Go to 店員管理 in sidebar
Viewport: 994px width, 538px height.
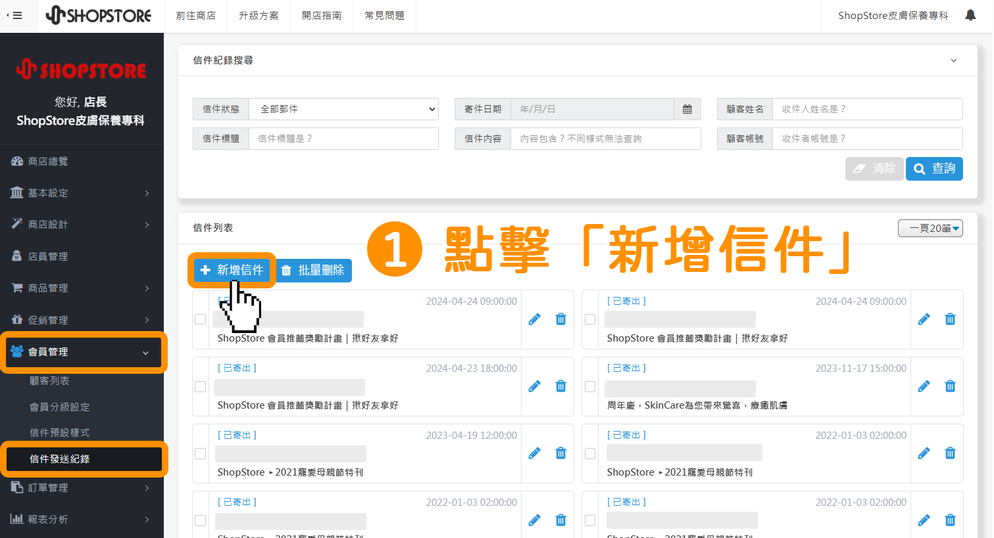coord(82,257)
